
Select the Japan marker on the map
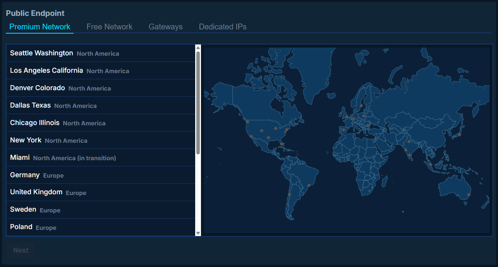coord(460,135)
